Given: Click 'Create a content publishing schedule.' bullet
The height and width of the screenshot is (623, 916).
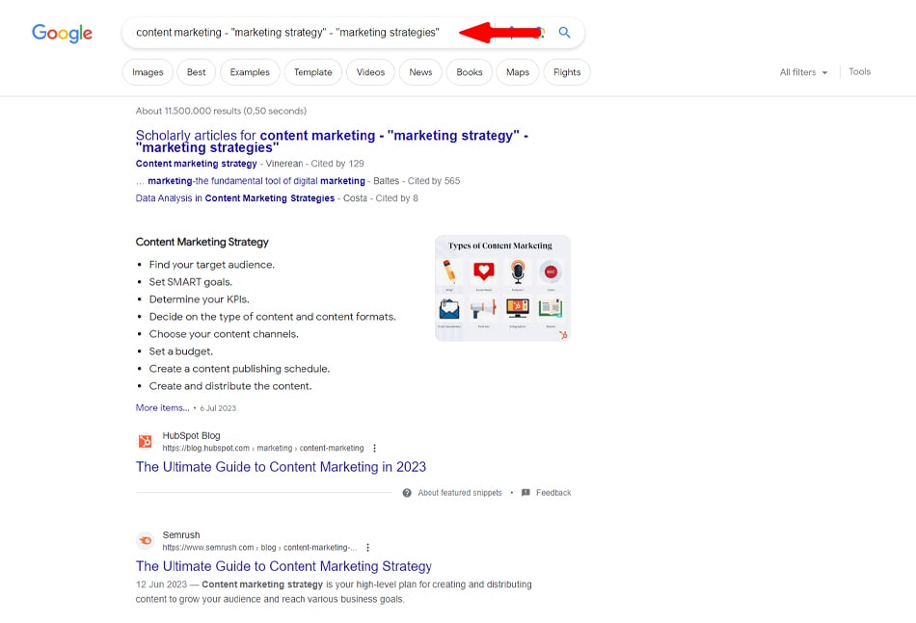Looking at the screenshot, I should click(x=239, y=369).
